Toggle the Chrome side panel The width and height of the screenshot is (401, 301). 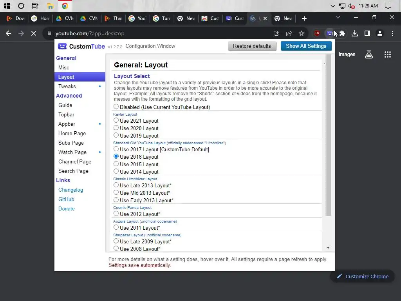pyautogui.click(x=367, y=33)
